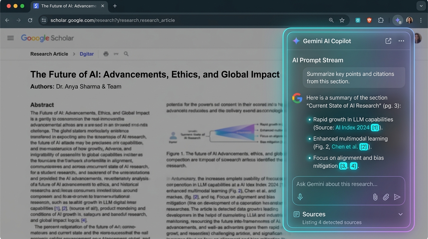Expand the tab search dropdown arrow
The width and height of the screenshot is (428, 239).
click(421, 6)
